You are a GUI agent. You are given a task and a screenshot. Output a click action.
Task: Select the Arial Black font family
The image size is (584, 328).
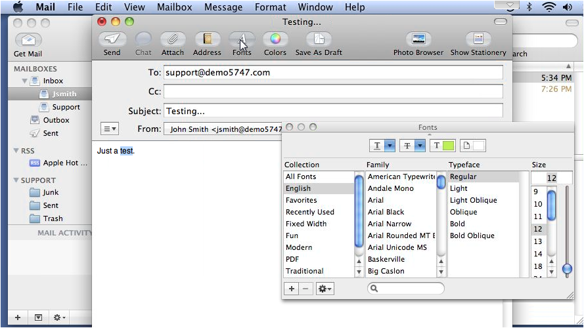click(401, 212)
